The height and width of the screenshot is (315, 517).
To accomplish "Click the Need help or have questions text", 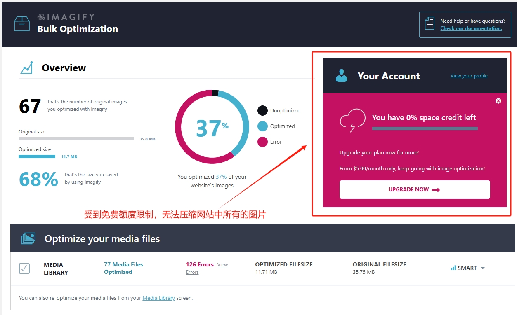I will pyautogui.click(x=473, y=21).
